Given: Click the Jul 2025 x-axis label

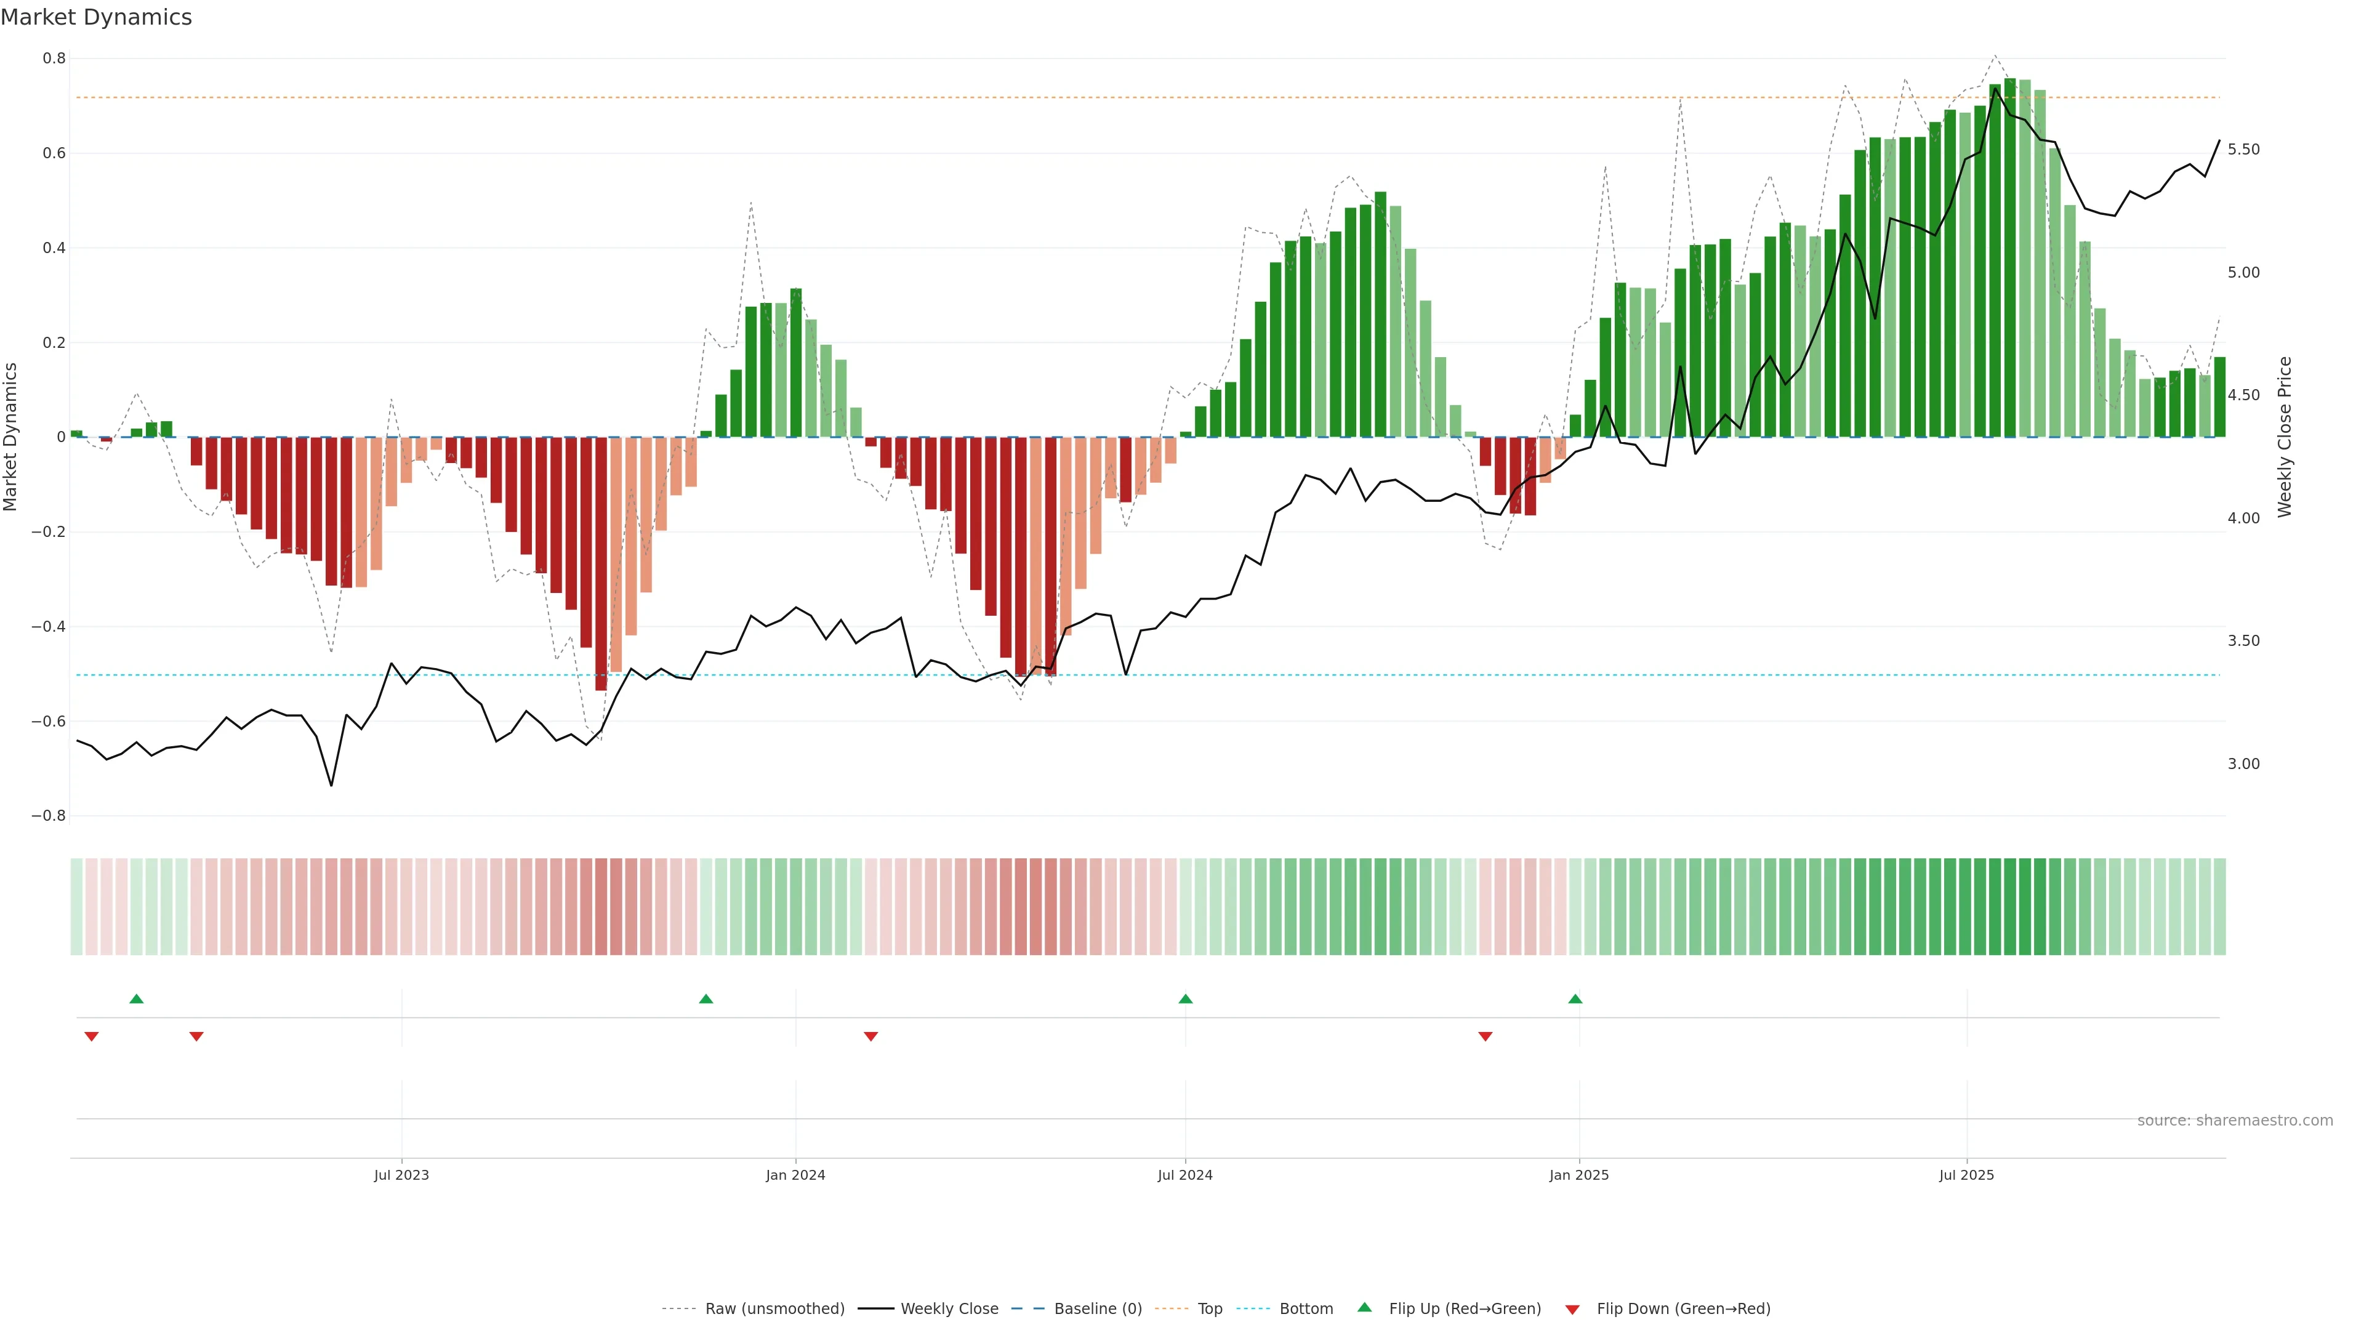Looking at the screenshot, I should pyautogui.click(x=1967, y=1175).
